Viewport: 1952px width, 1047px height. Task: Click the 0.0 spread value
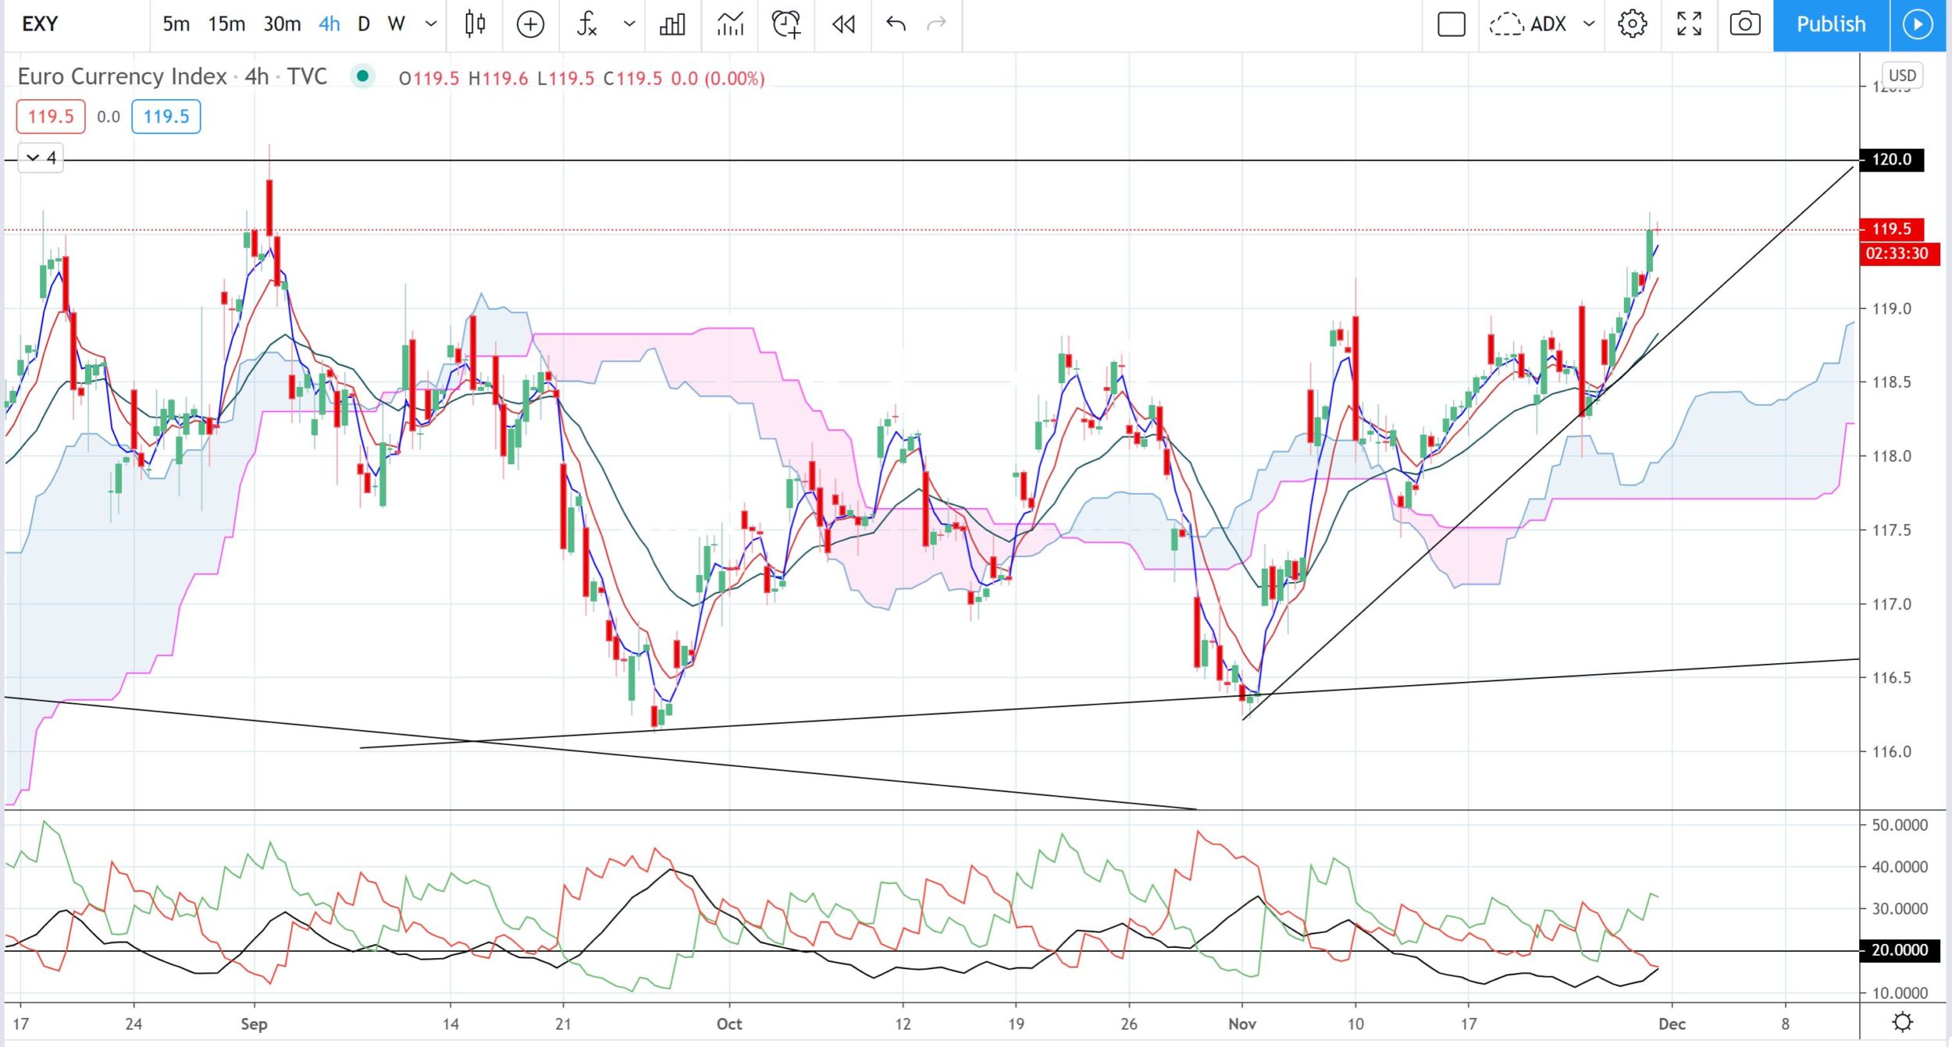[109, 117]
